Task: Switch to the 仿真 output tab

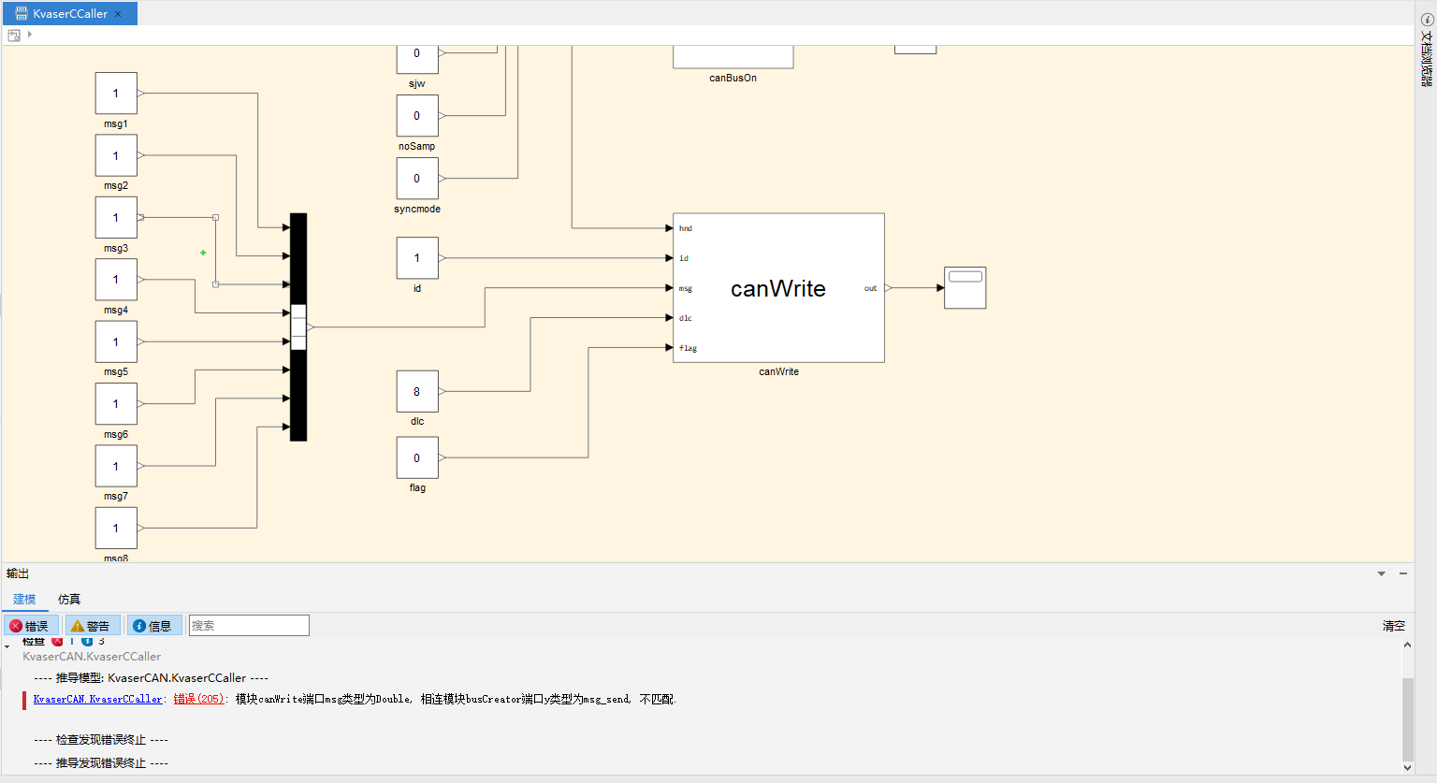Action: click(69, 599)
